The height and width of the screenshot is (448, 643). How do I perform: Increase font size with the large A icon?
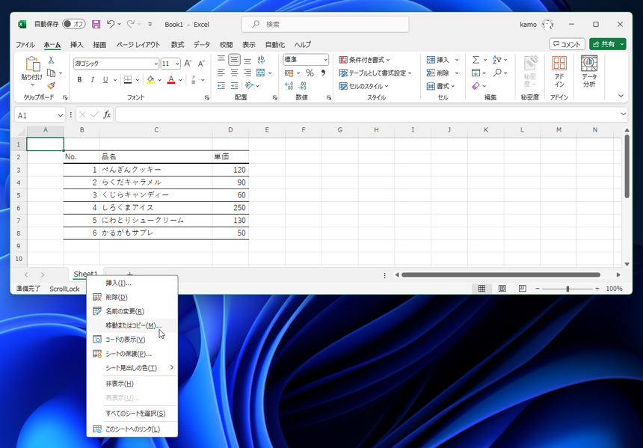pyautogui.click(x=188, y=63)
